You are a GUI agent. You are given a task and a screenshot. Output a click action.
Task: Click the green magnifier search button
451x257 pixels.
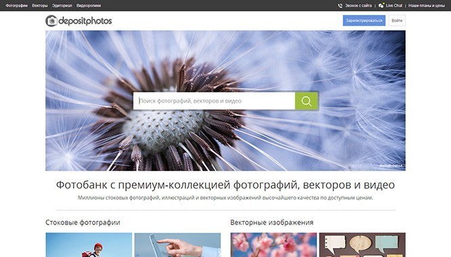point(306,101)
